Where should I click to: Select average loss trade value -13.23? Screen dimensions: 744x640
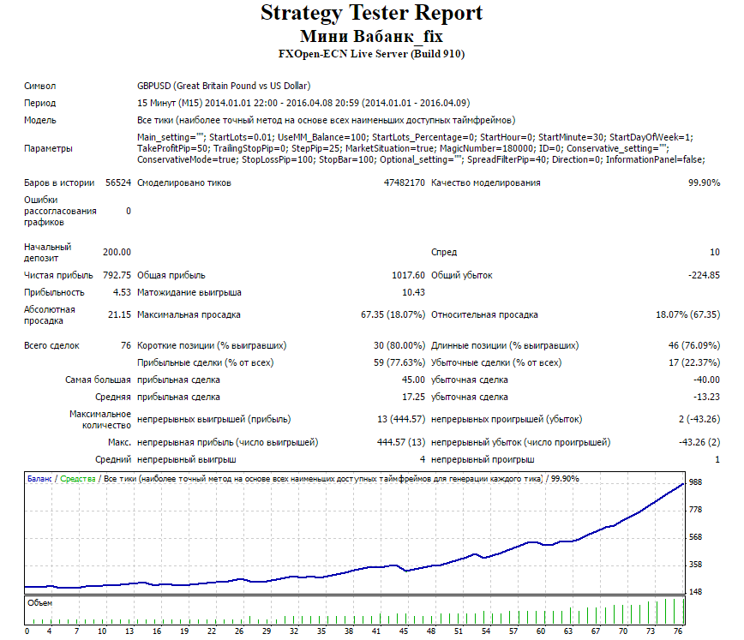point(706,397)
